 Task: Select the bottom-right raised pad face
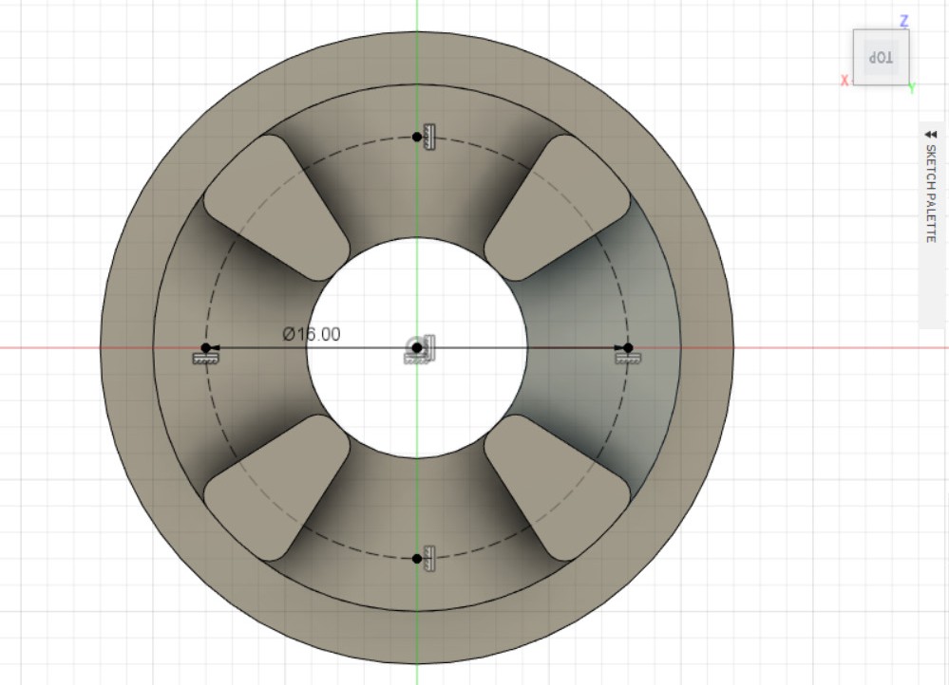pyautogui.click(x=559, y=486)
